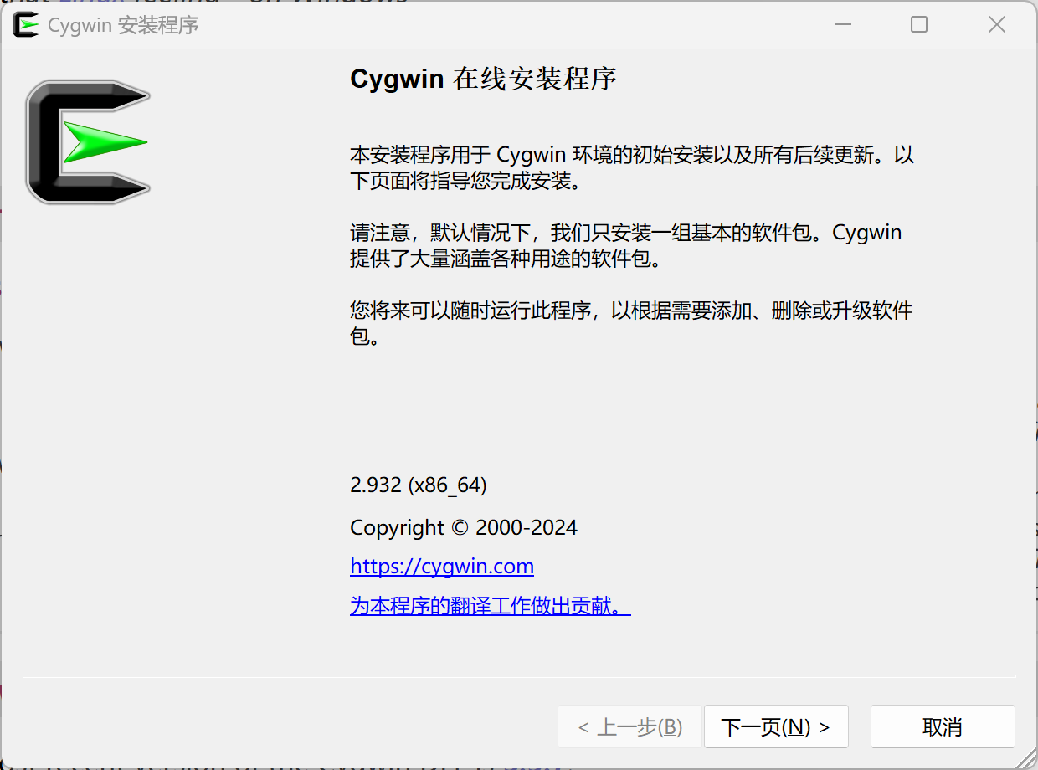Open the https://cygwin.com link
Viewport: 1038px width, 770px height.
442,567
